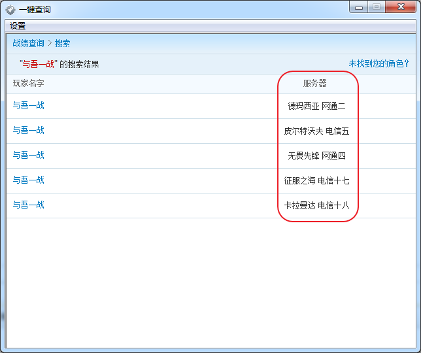
Task: Close the 一键查询 window
Action: 401,7
